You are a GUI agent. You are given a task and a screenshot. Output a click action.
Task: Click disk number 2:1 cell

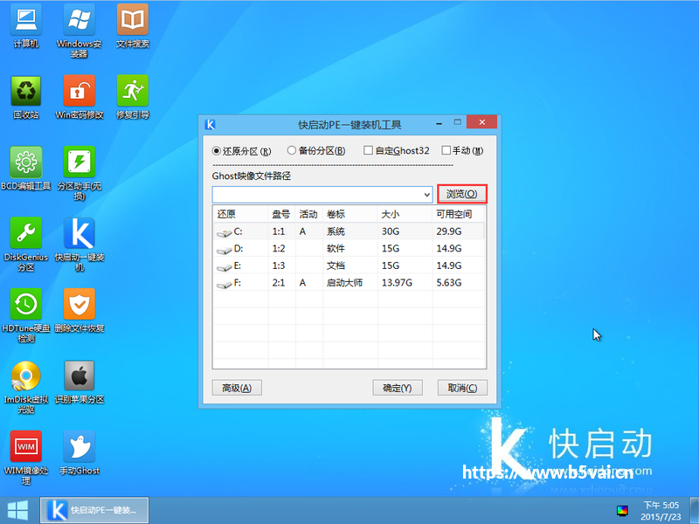[x=279, y=282]
